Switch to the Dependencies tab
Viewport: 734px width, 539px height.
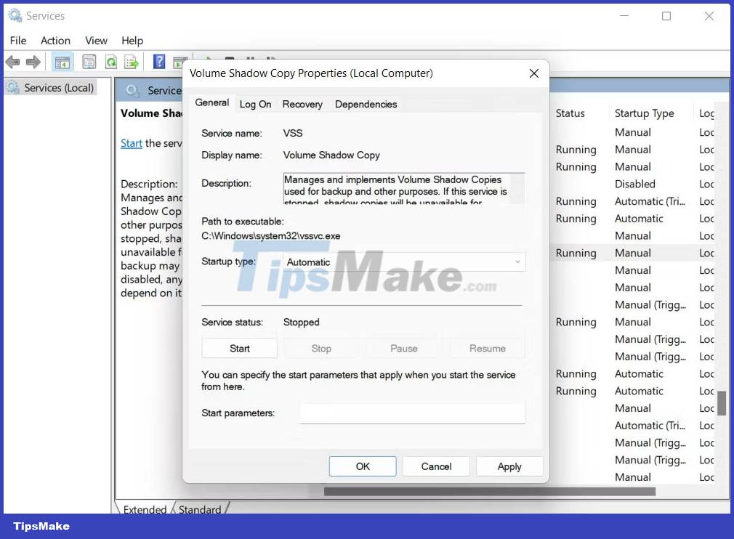click(366, 104)
